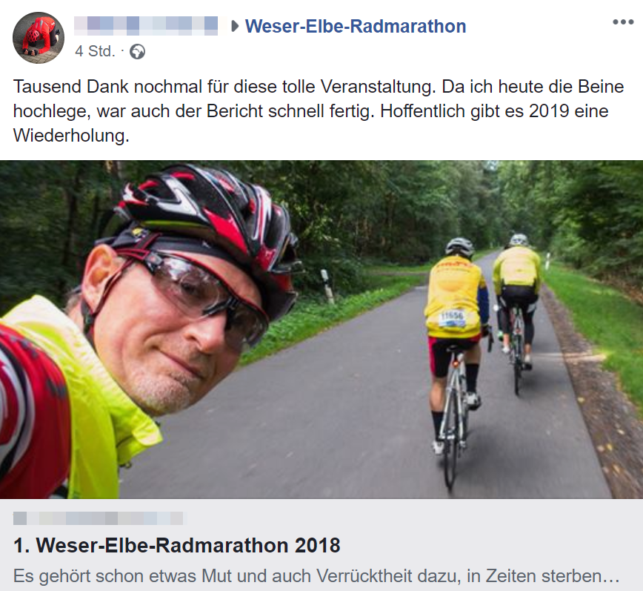Click the grey link card footer area
This screenshot has width=643, height=591.
click(321, 545)
